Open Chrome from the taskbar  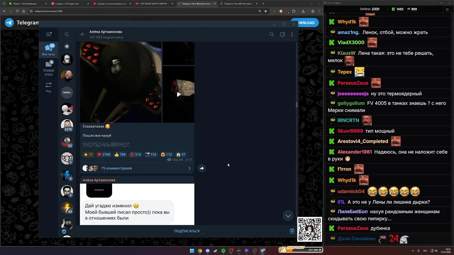coord(200,251)
